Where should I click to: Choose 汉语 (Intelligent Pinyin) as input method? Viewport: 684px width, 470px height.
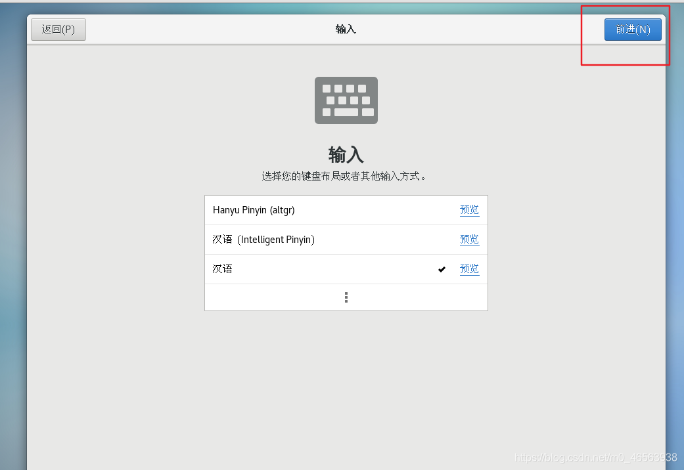296,239
